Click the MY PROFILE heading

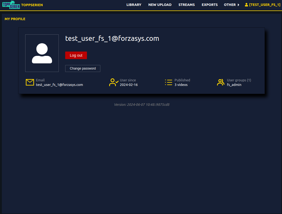click(x=15, y=19)
